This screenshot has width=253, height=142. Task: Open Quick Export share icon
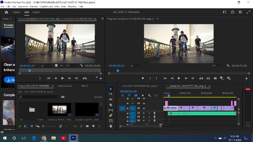(232, 12)
